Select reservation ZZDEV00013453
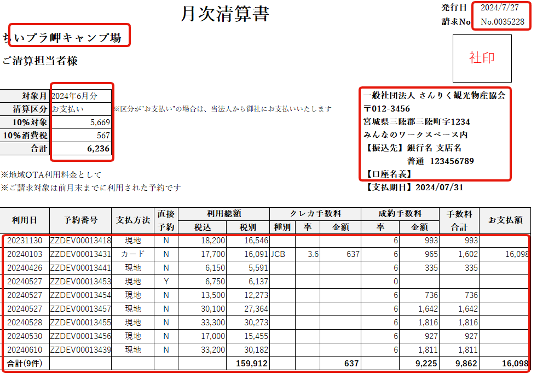The image size is (537, 380). [80, 282]
